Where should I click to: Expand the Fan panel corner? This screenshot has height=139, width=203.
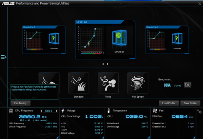tap(194, 138)
